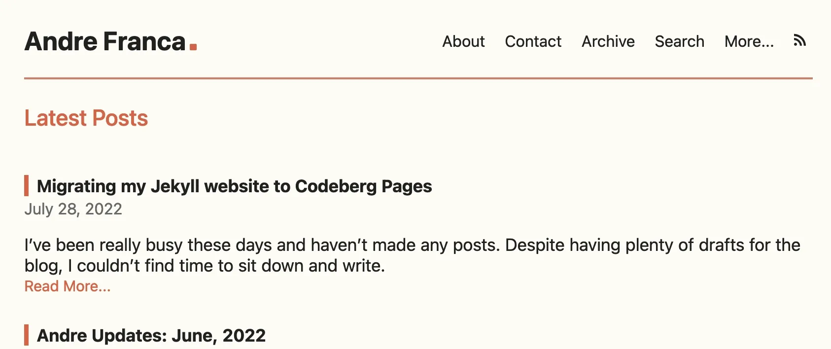Follow the Read More... link
This screenshot has width=831, height=349.
(x=68, y=286)
